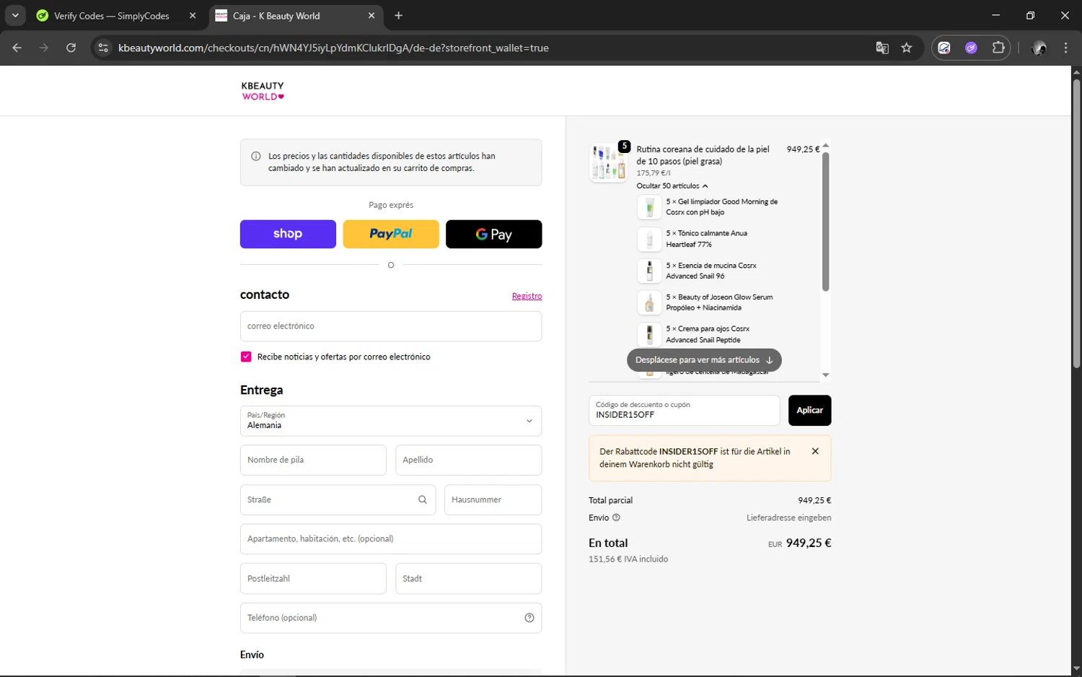Click the Lieferadresse eingeben text
This screenshot has height=677, width=1082.
pos(788,517)
